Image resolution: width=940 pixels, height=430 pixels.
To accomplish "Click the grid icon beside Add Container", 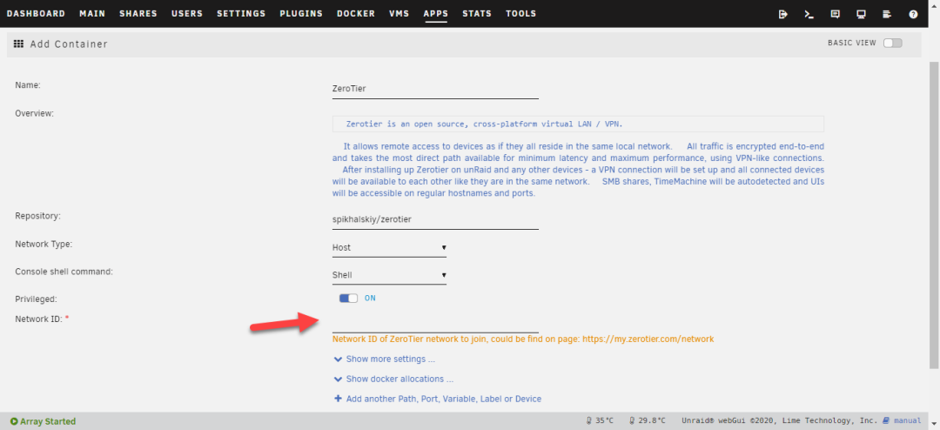I will pos(18,44).
